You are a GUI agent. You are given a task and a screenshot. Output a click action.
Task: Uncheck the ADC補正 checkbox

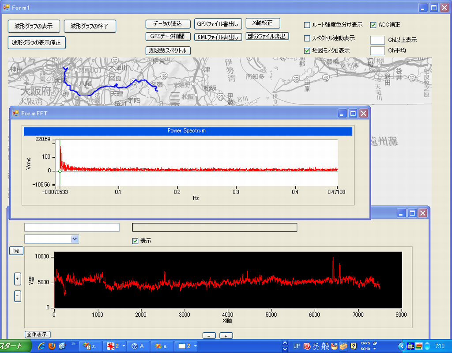click(373, 25)
